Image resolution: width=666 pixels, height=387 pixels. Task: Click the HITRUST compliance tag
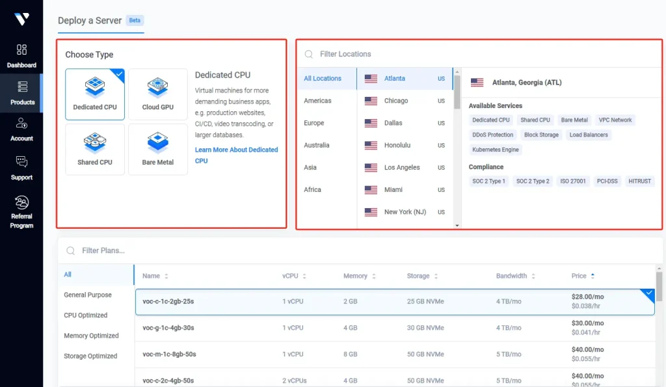(639, 181)
